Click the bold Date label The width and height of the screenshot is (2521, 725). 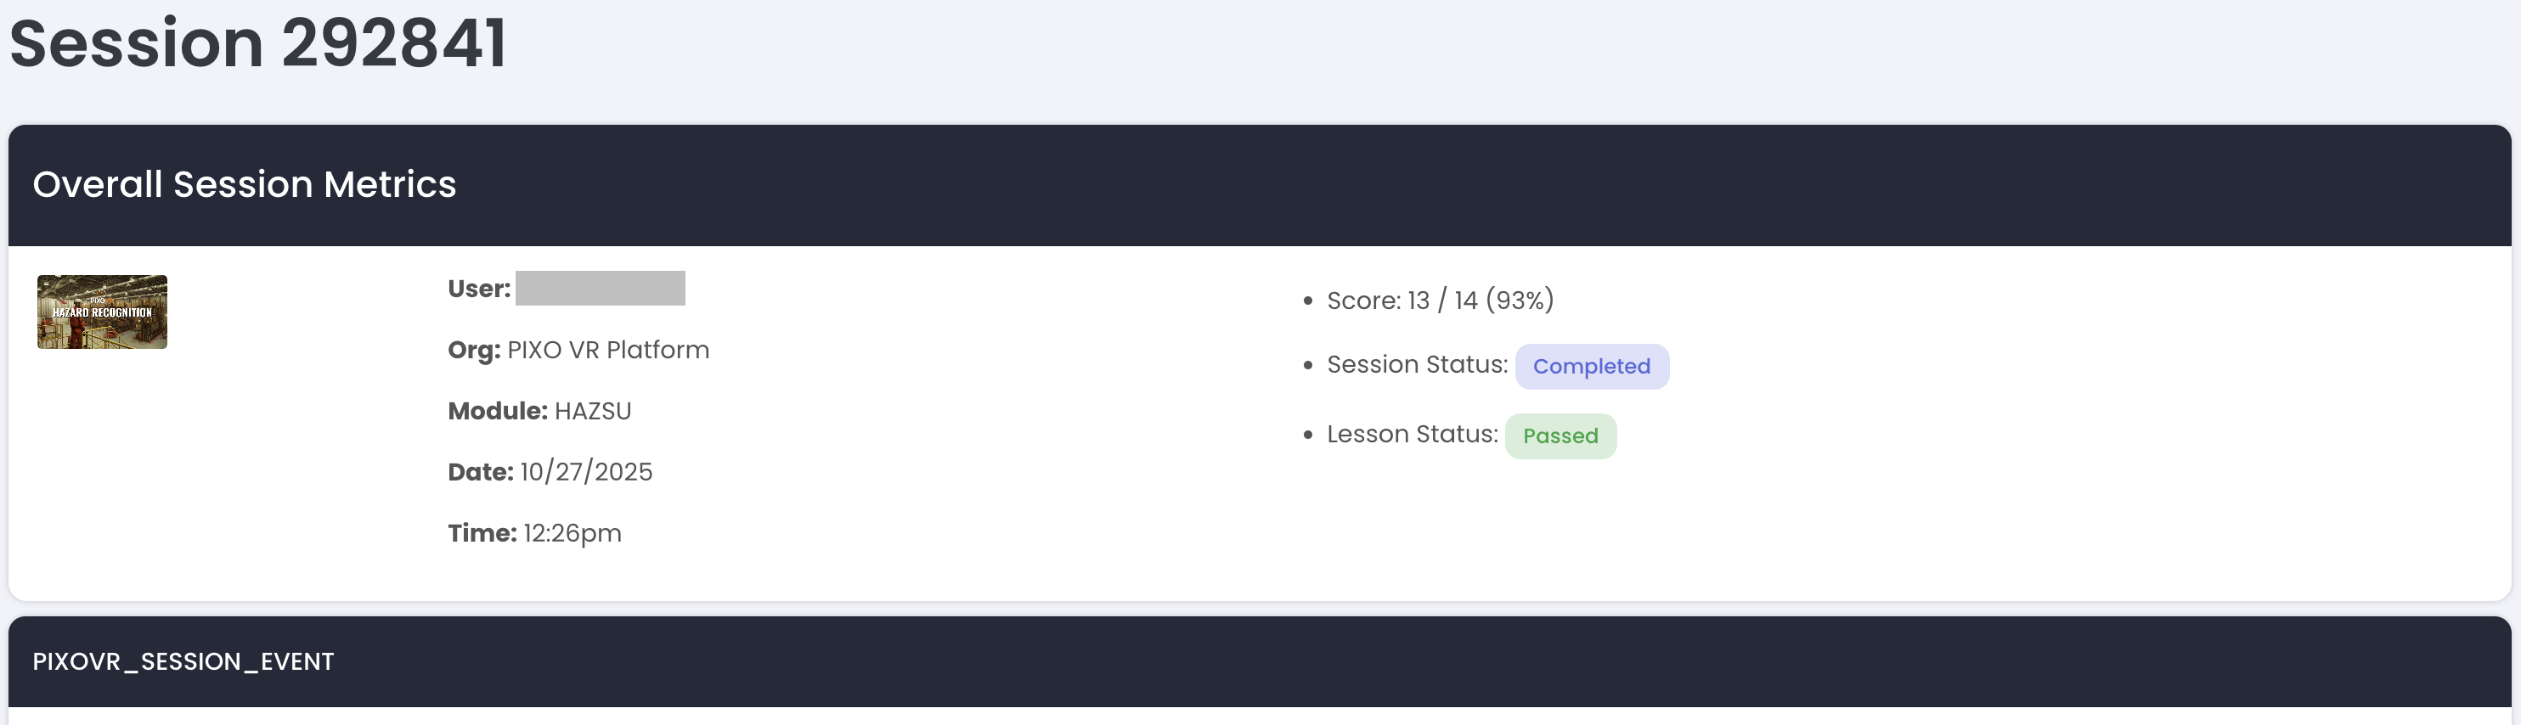480,472
